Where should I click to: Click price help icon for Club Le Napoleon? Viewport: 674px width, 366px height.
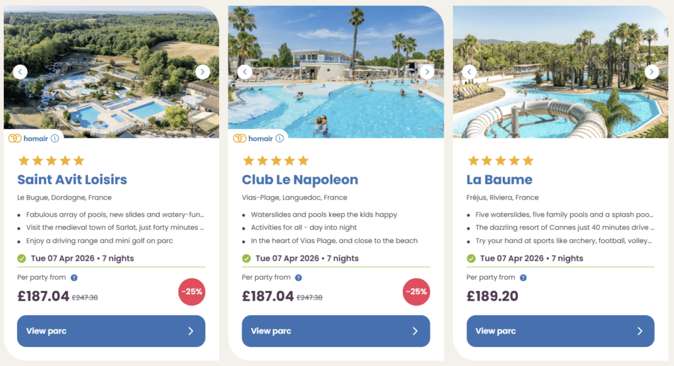(x=298, y=278)
